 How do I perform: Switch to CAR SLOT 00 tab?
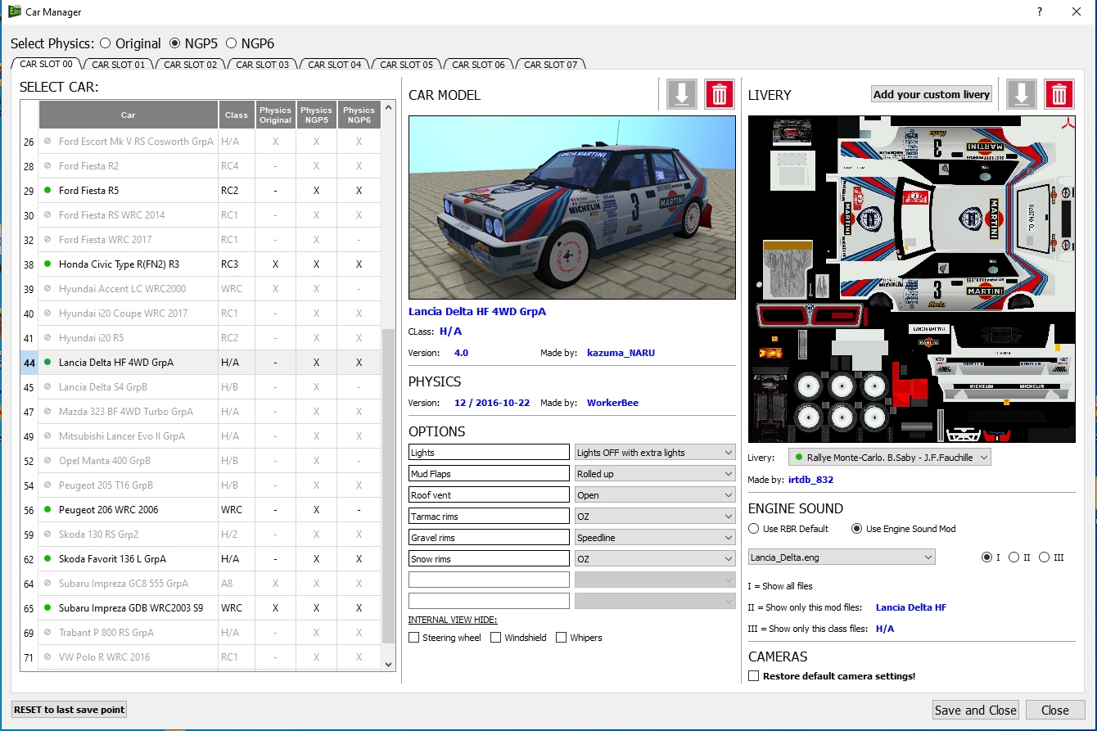point(46,65)
